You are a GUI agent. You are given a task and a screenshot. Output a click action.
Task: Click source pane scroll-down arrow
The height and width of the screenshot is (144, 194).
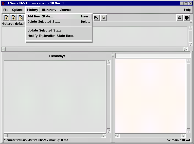click(188, 131)
